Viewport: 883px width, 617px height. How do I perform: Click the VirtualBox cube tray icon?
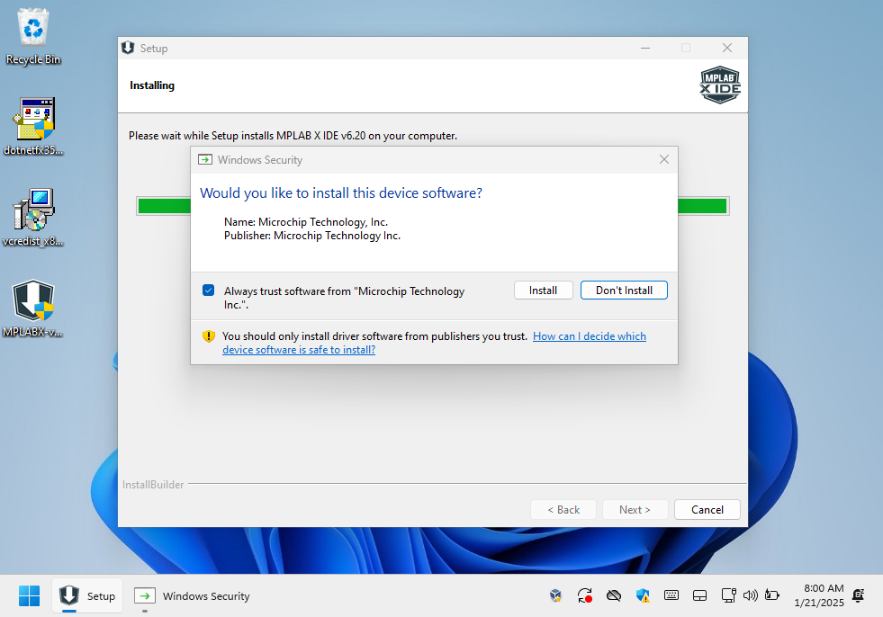click(x=555, y=595)
